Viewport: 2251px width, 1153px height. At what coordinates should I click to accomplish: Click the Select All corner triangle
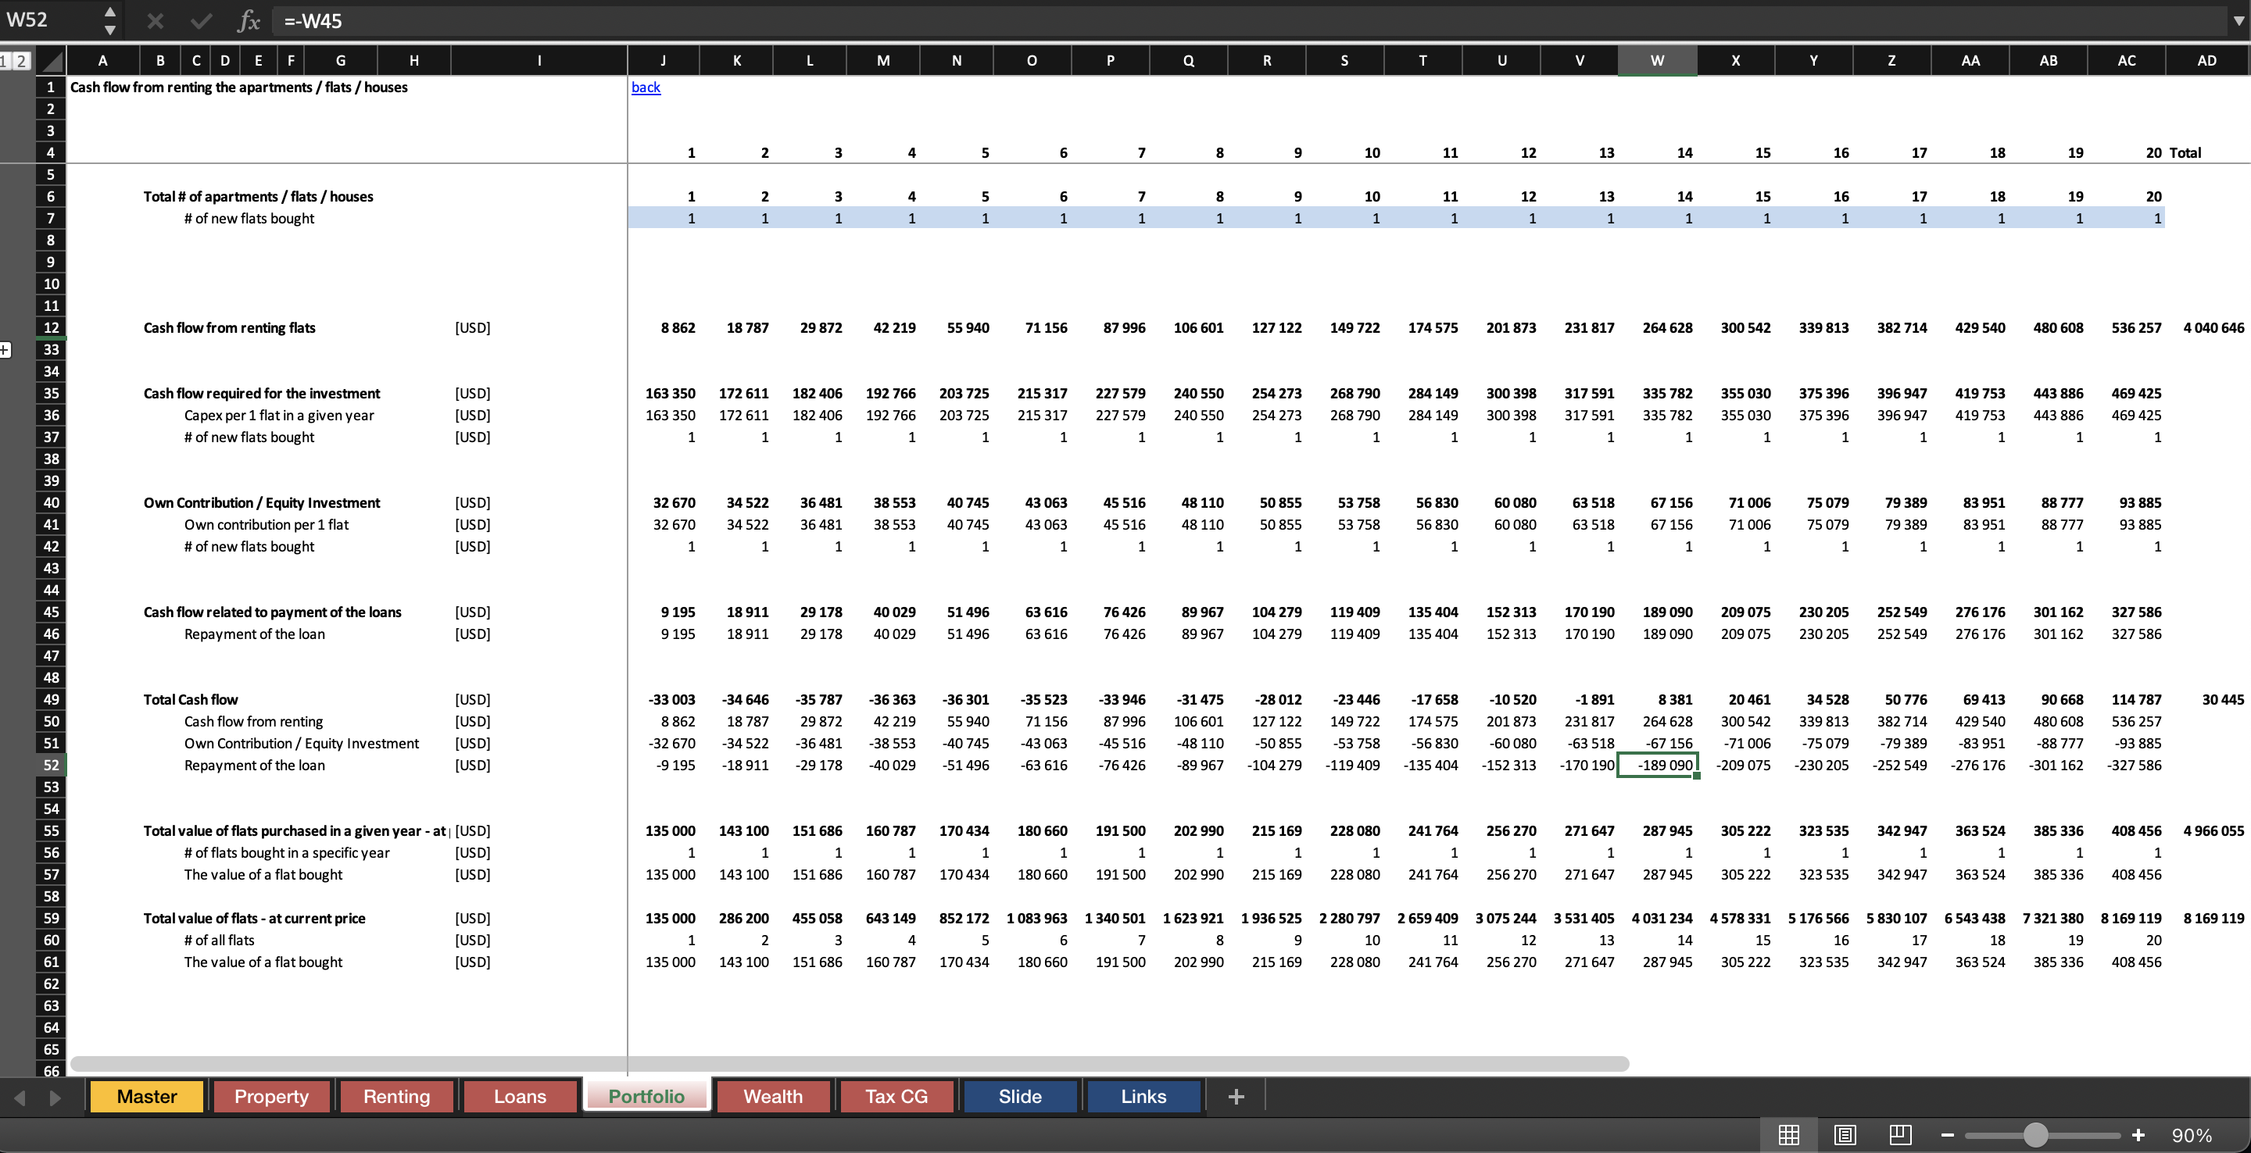pos(52,60)
